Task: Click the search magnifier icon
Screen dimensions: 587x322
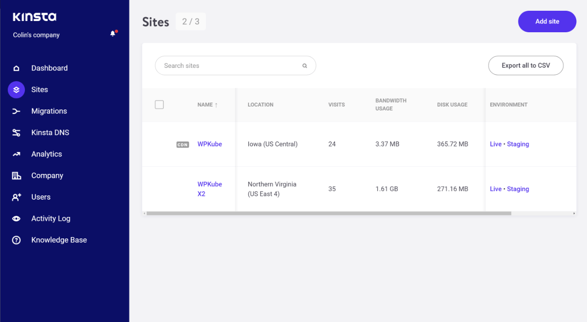Action: coord(305,65)
